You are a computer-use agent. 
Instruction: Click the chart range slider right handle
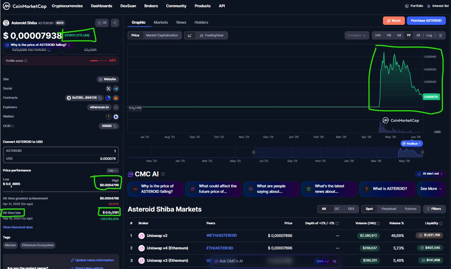pos(423,152)
